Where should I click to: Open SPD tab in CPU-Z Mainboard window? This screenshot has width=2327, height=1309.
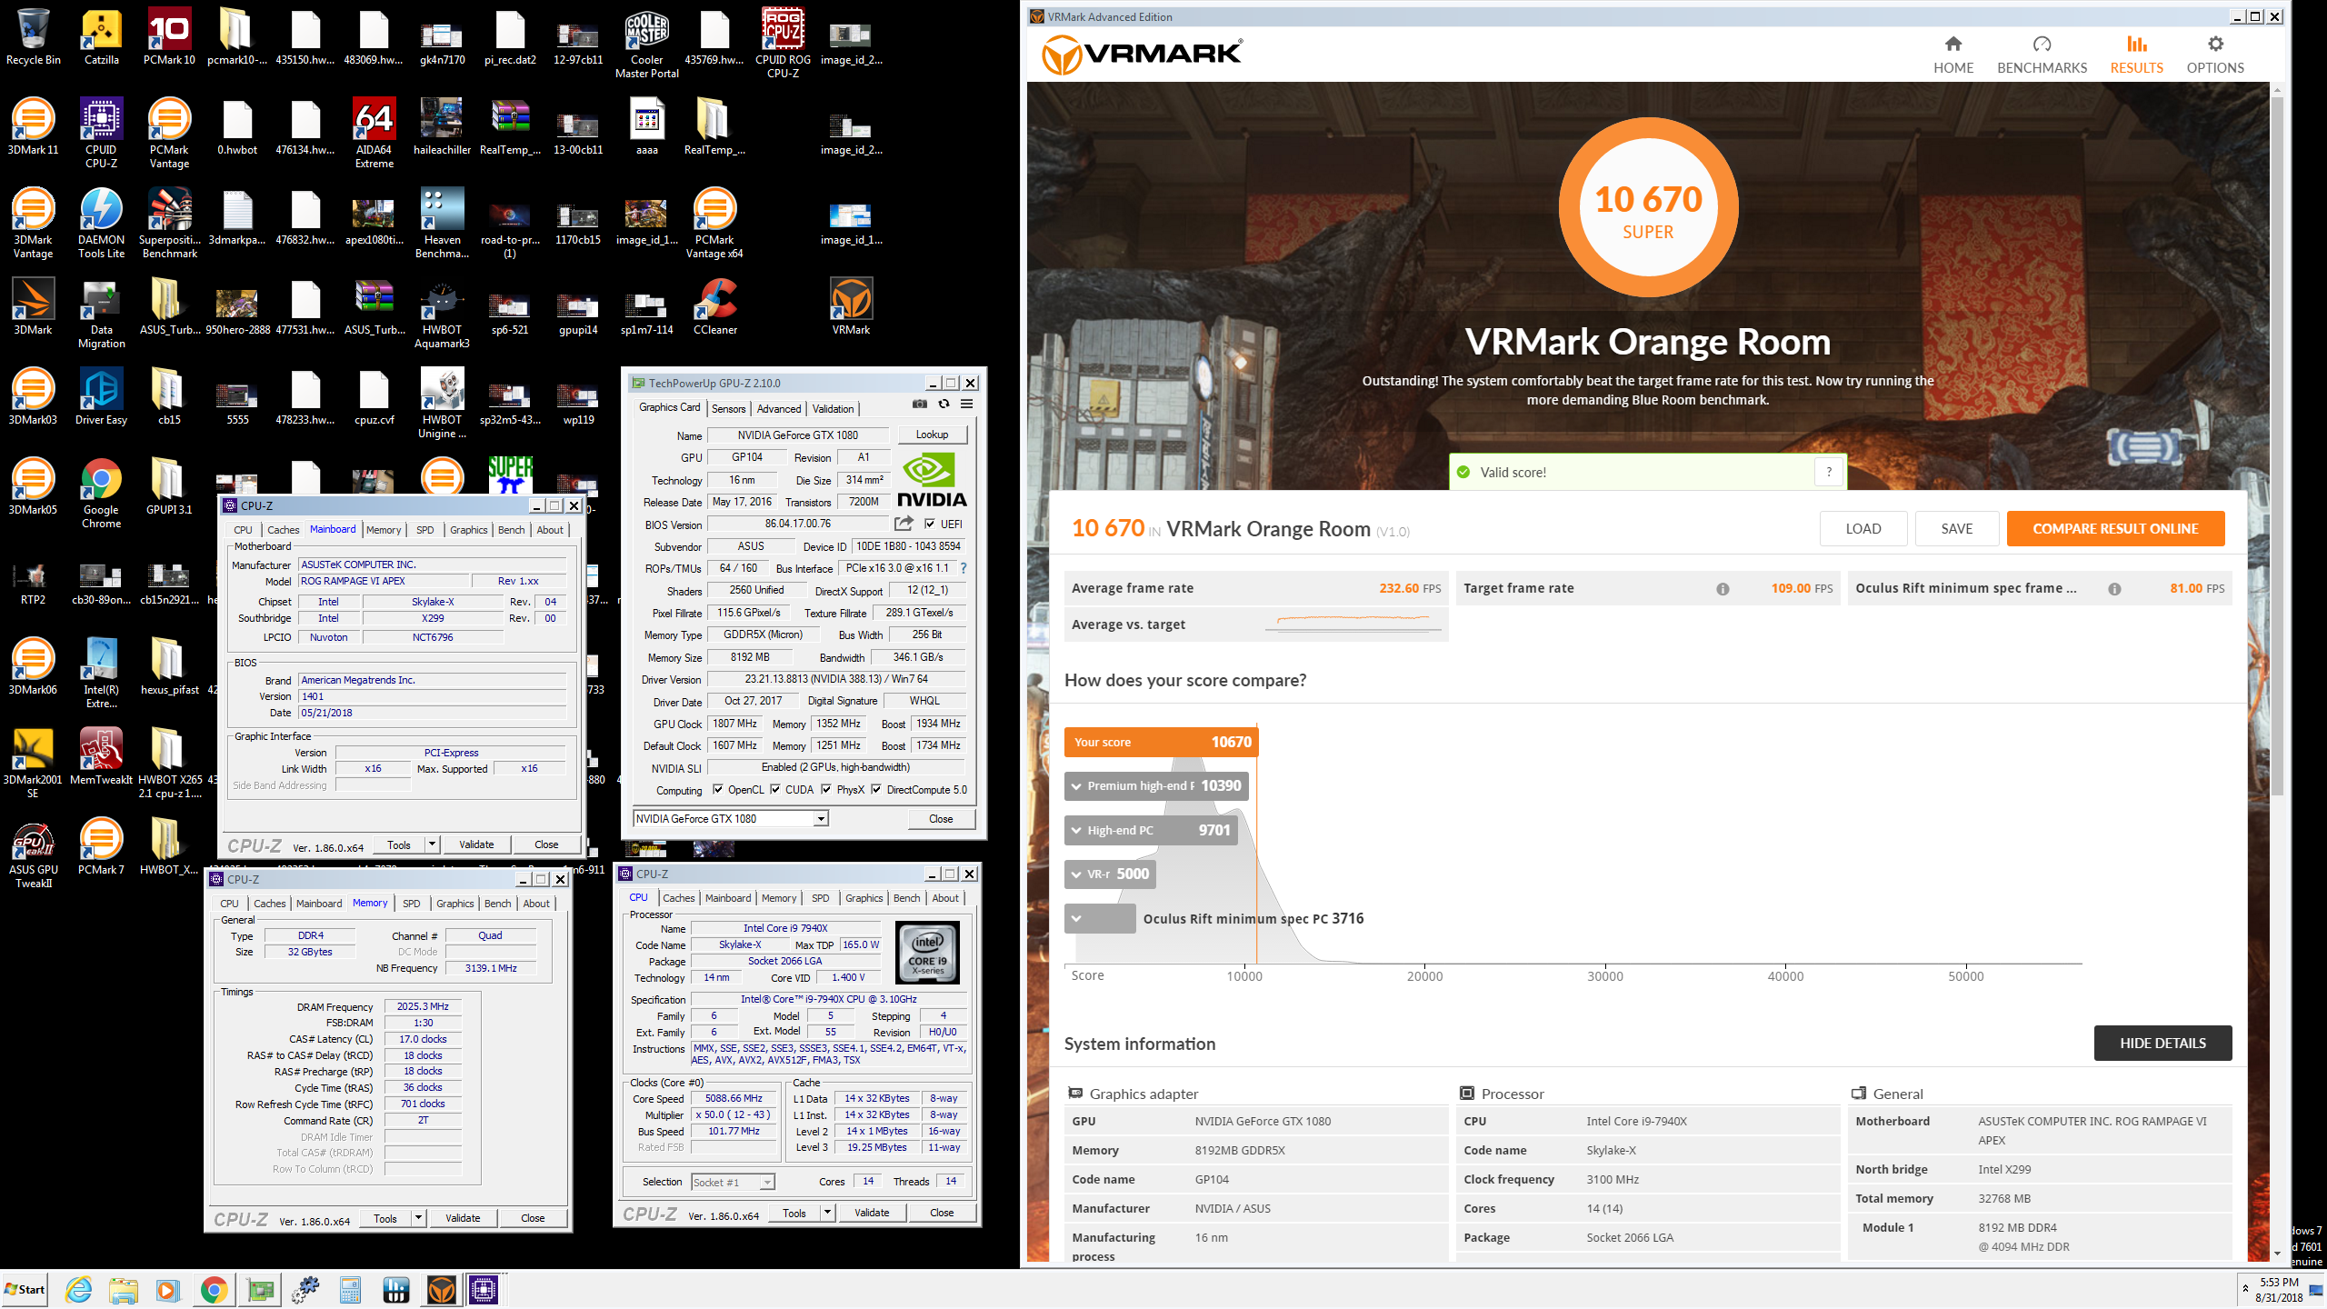pyautogui.click(x=424, y=530)
